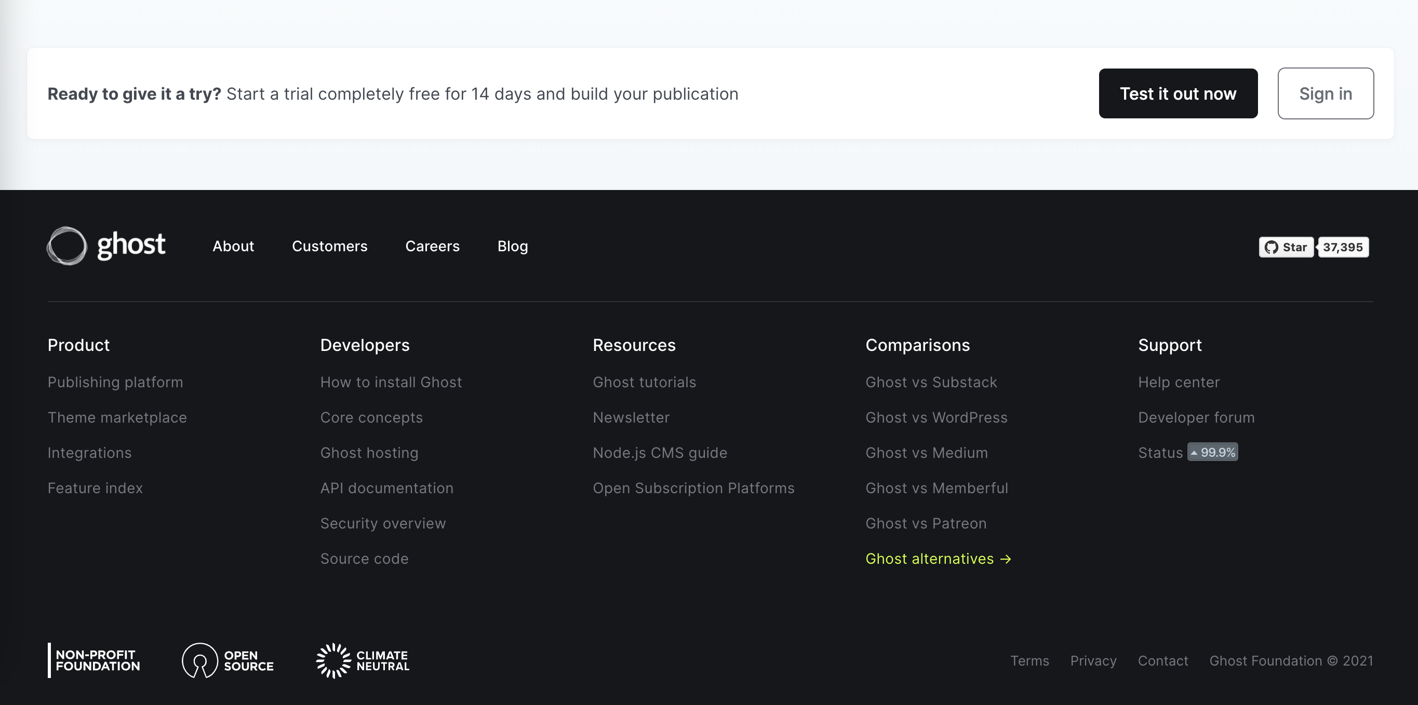Go to Customers in footer nav
This screenshot has height=705, width=1418.
tap(329, 246)
